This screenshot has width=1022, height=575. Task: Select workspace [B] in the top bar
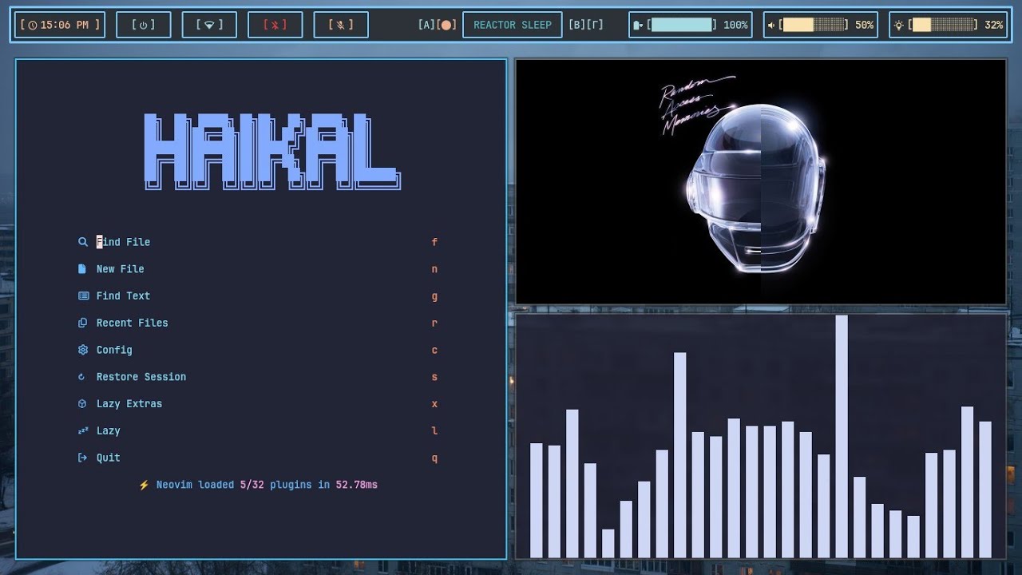coord(576,25)
